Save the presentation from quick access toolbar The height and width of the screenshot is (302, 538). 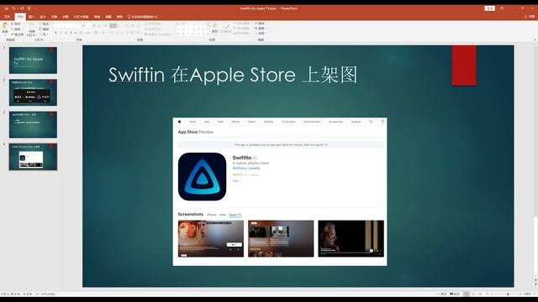(7, 8)
